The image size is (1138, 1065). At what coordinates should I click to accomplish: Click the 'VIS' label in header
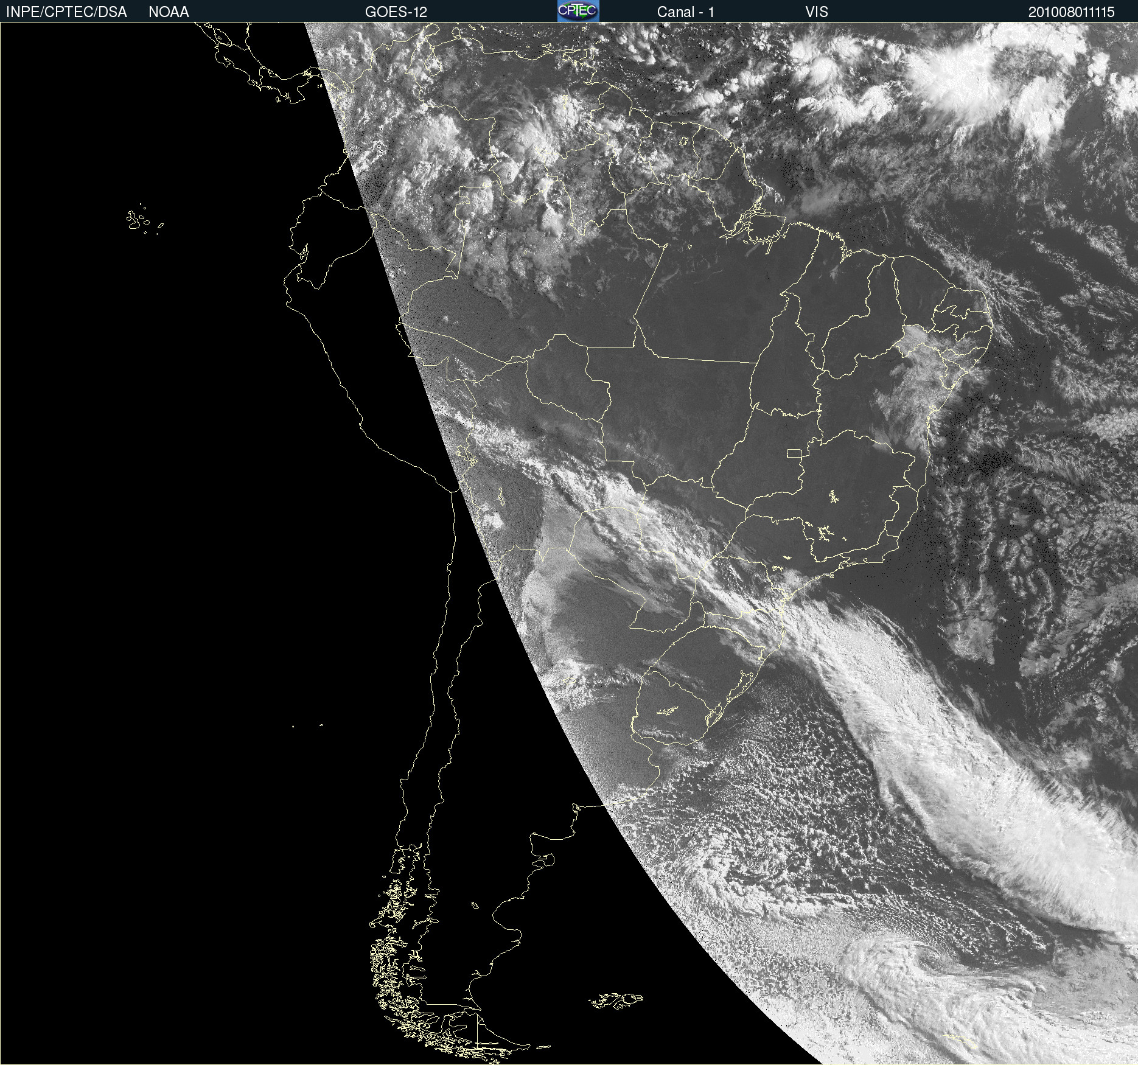coord(817,12)
